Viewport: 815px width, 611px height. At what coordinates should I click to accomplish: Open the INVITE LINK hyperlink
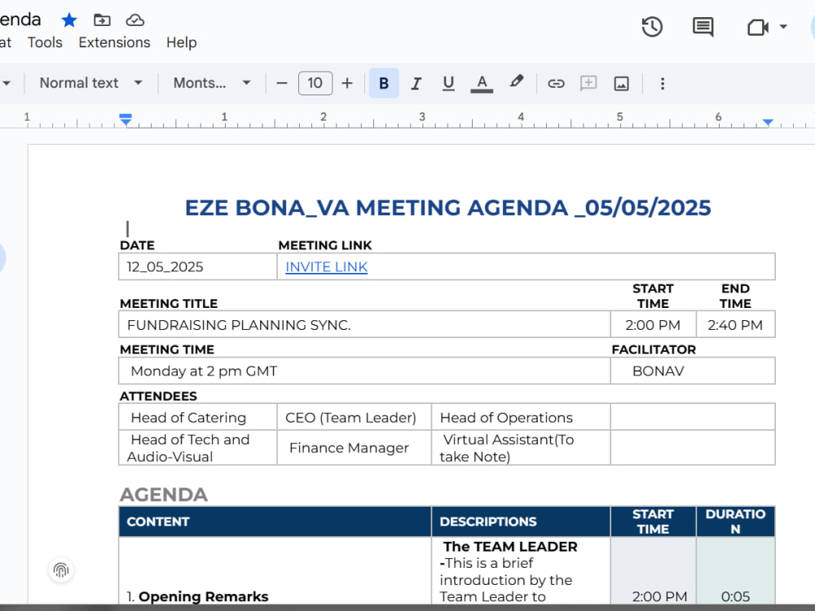click(327, 267)
